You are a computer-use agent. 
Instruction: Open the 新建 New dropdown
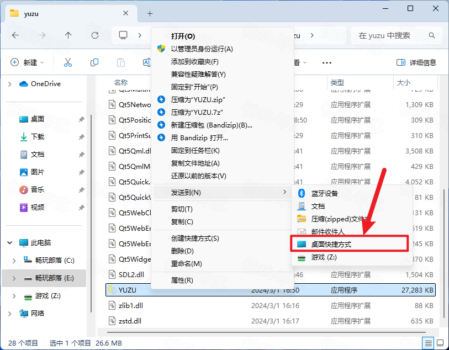click(x=27, y=62)
